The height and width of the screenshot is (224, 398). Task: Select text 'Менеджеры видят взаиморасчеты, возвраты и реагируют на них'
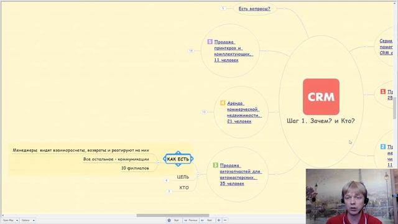click(81, 151)
